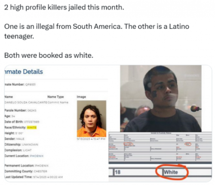This screenshot has height=185, width=215.
Task: Click the mugshot thumbnail under Image
Action: click(92, 119)
